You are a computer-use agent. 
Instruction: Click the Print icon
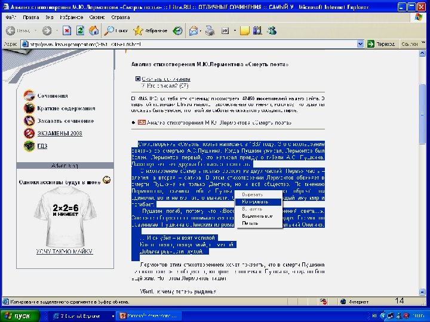(x=210, y=30)
